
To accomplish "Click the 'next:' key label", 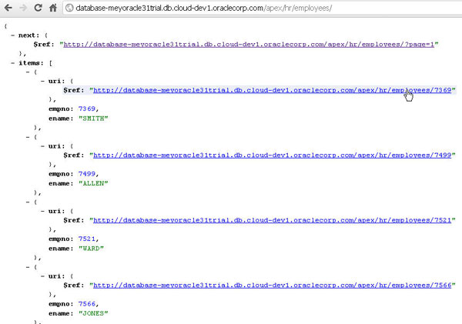I will click(28, 35).
